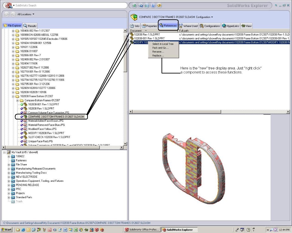Open the HyperLinks tab
Screen dimensions: 292x233
tap(231, 26)
